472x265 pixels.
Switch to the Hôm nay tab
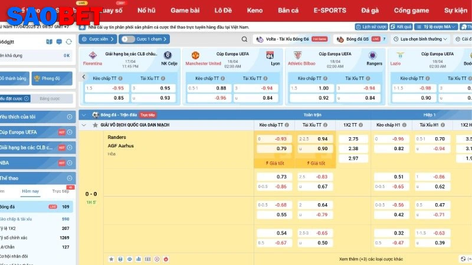click(x=31, y=191)
